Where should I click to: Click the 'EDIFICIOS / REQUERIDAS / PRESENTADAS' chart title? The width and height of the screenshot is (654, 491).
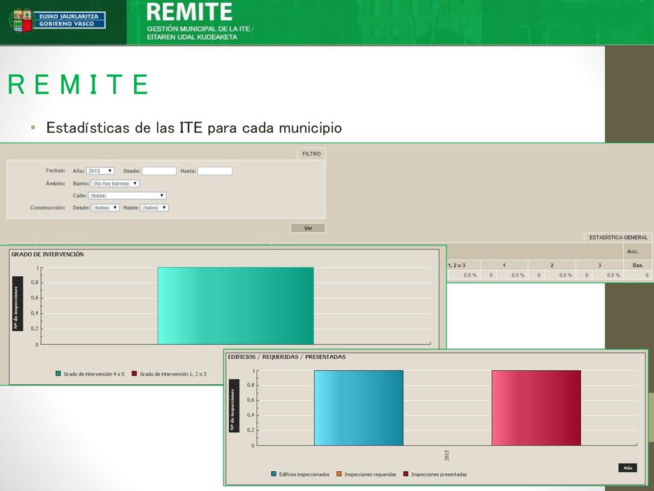click(x=287, y=357)
